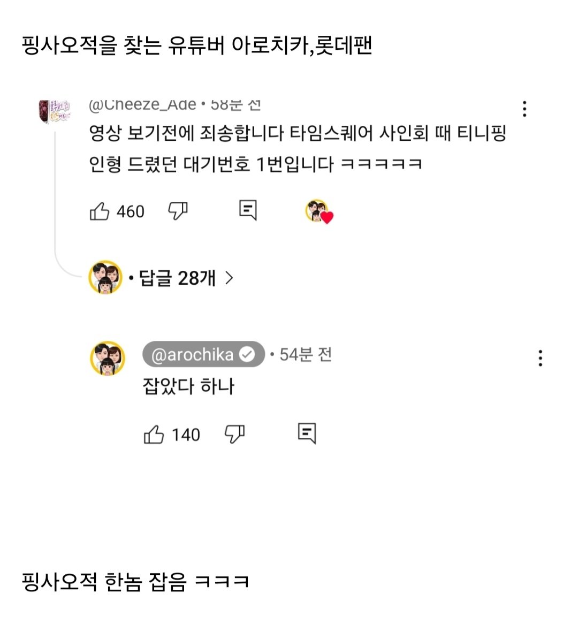Open Cheeze_Ade's profile picture

[x=55, y=111]
